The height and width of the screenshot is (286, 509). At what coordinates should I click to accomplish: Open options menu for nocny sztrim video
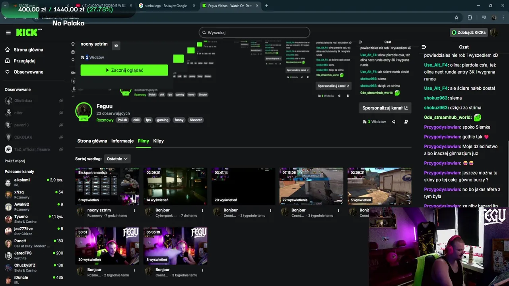point(134,211)
